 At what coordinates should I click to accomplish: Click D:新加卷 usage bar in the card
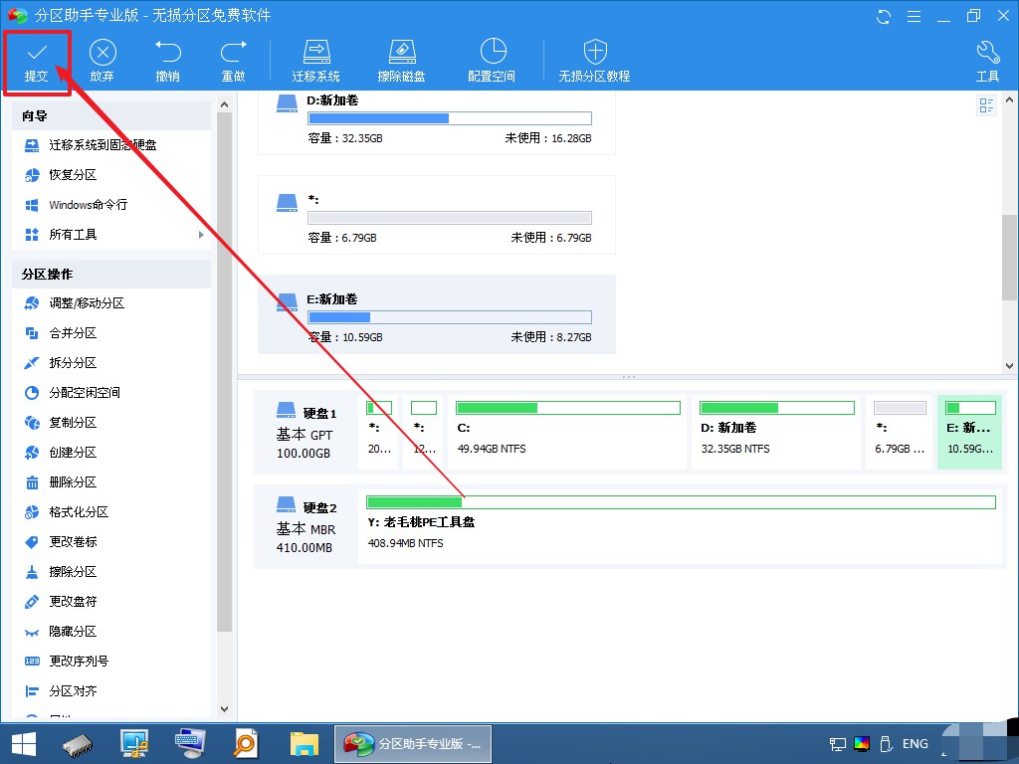pyautogui.click(x=450, y=118)
